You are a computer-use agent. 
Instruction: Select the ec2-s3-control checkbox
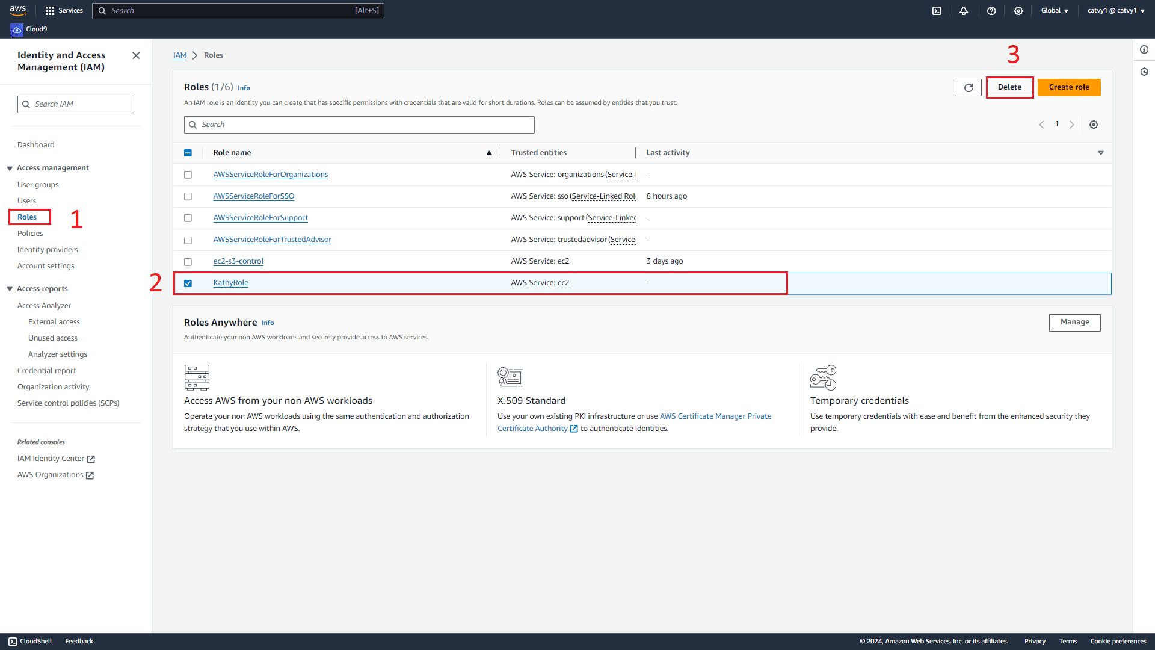point(188,261)
